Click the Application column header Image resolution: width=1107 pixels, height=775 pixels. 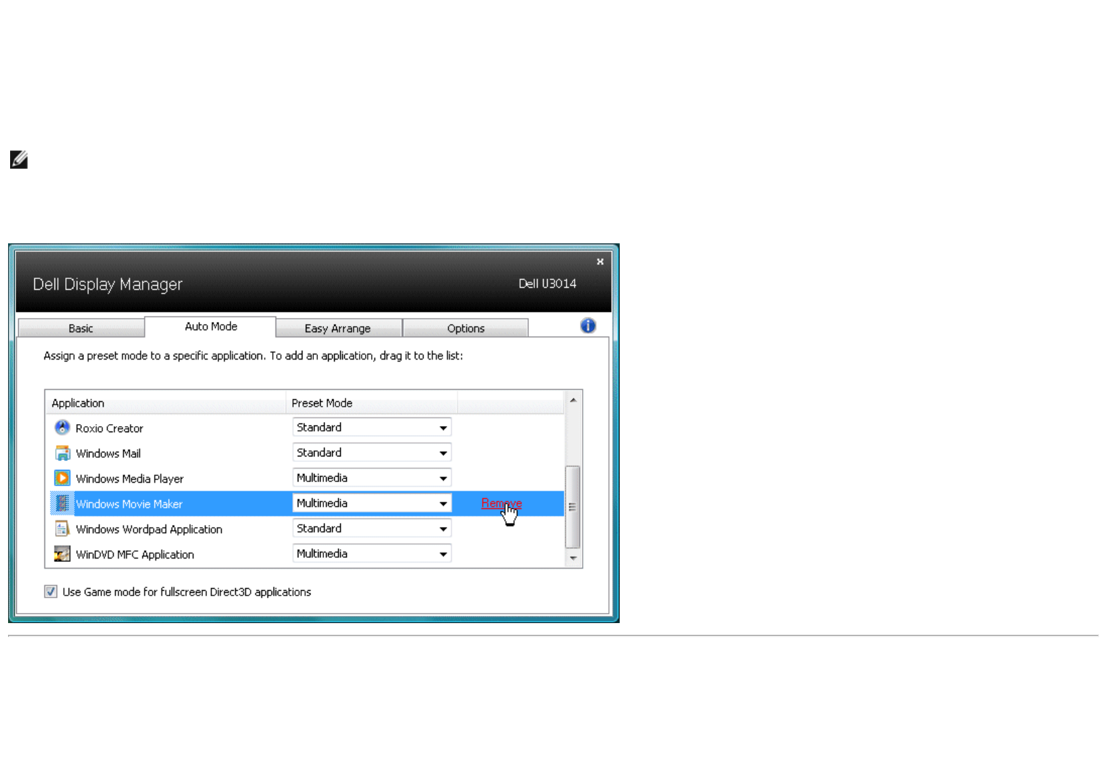pyautogui.click(x=165, y=403)
